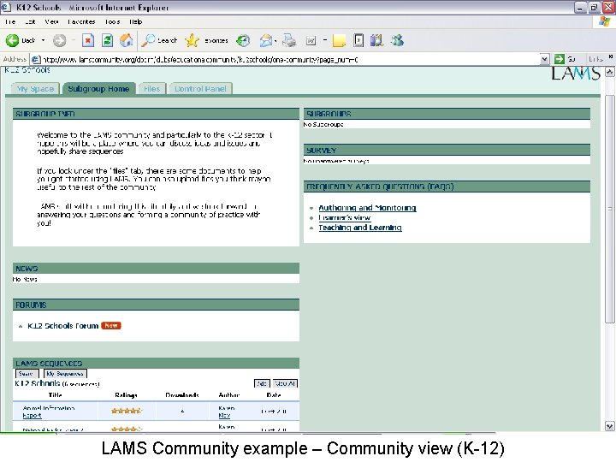Click the author Karen link in first row
Screen dimensions: 616x462
click(x=226, y=412)
